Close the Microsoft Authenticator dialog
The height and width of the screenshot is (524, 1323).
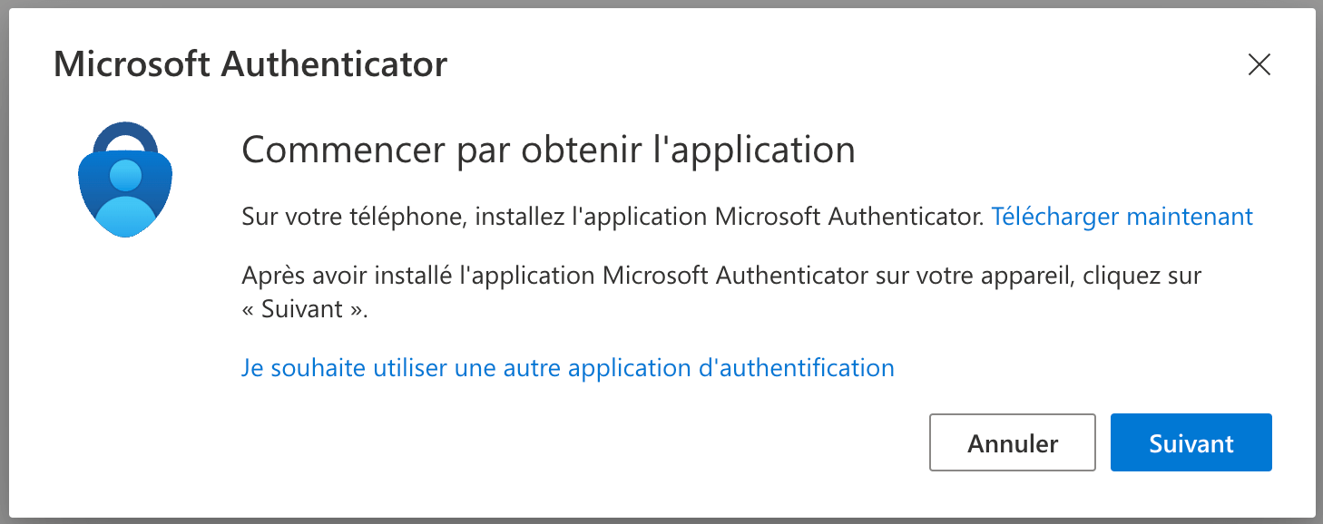click(1259, 64)
